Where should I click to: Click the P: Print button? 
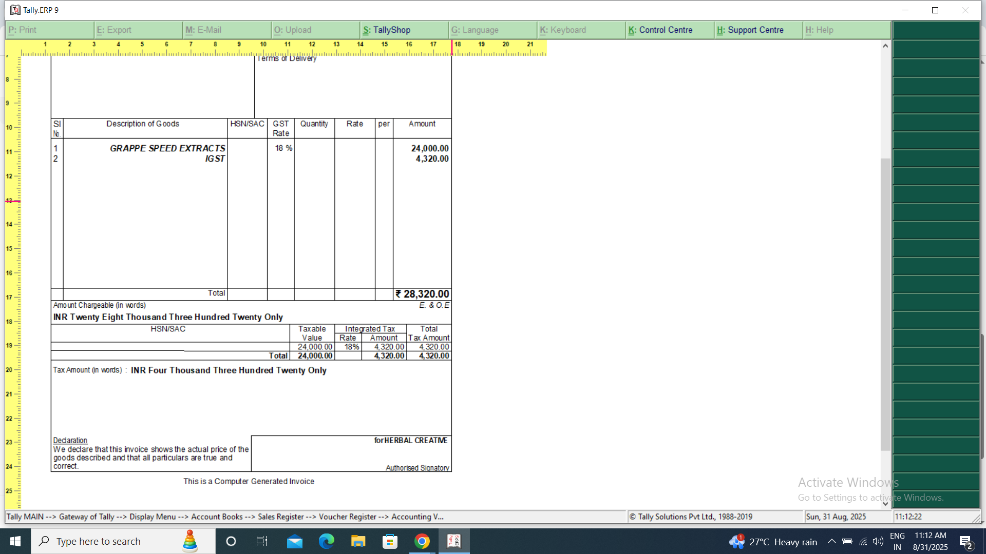[49, 30]
